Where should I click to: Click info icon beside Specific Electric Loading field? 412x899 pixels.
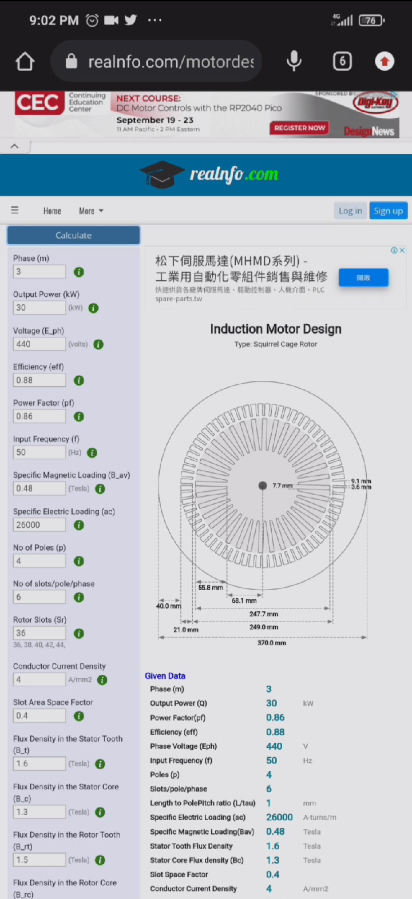click(x=79, y=525)
